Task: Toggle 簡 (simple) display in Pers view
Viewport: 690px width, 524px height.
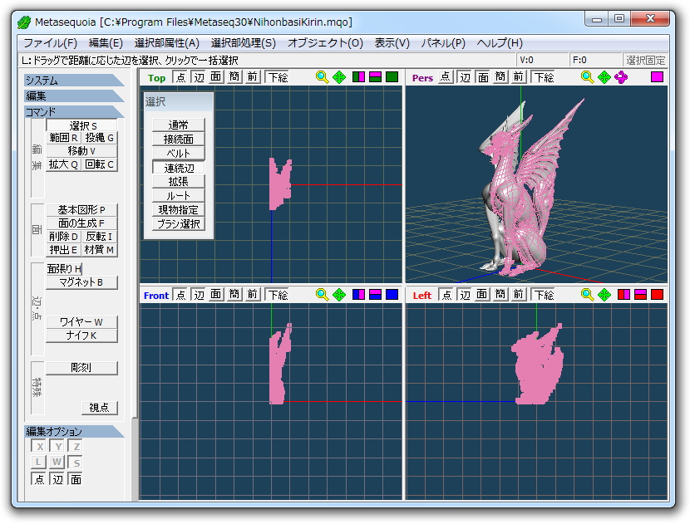Action: coord(500,77)
